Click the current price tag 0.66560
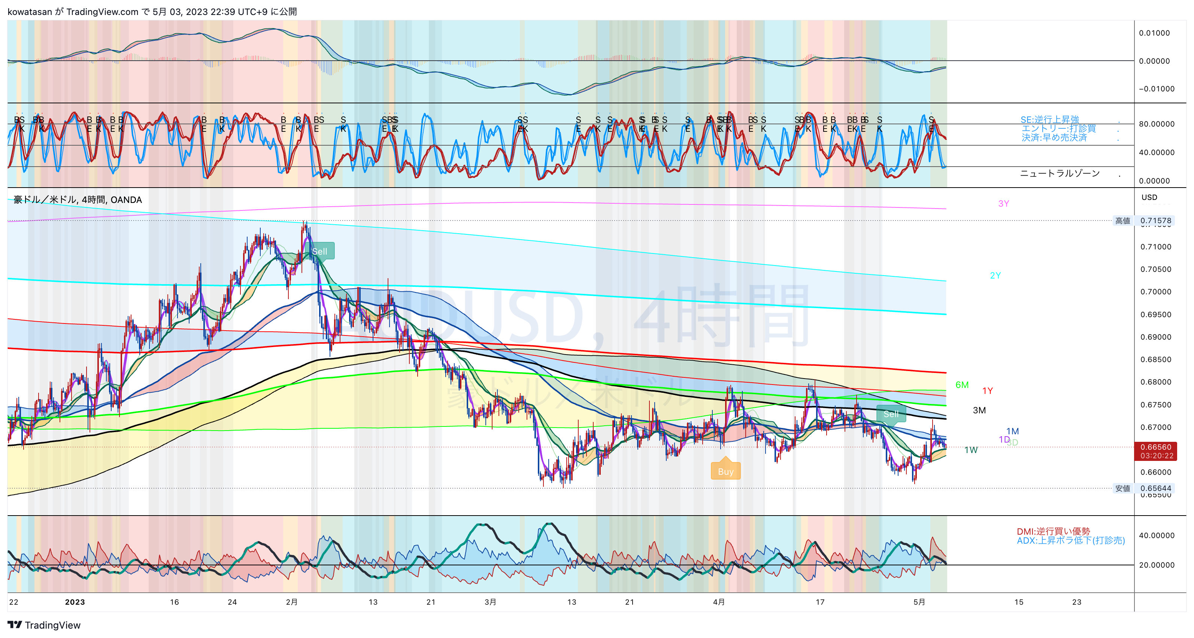 1155,451
